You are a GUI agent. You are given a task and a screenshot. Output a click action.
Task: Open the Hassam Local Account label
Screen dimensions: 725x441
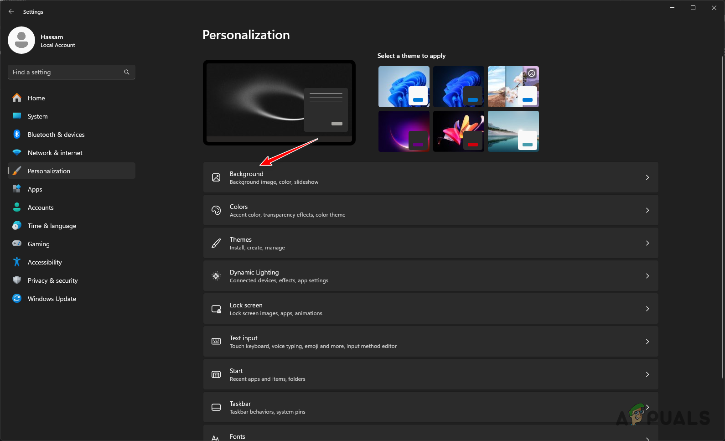(x=58, y=41)
